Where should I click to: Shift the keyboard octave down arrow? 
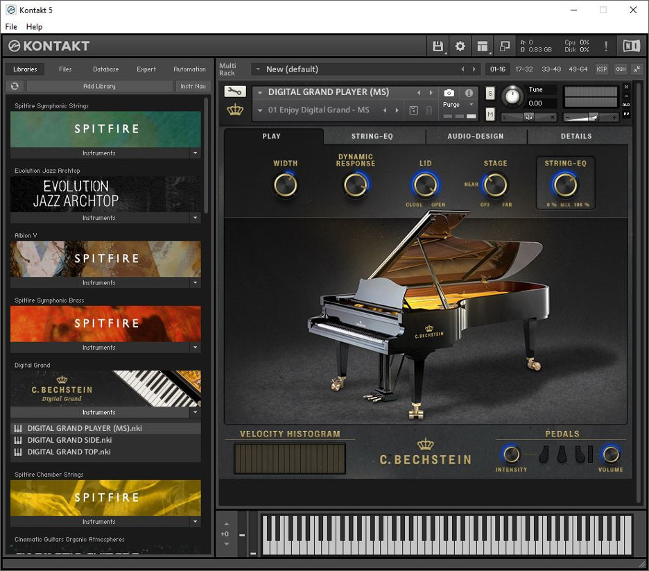coord(227,544)
